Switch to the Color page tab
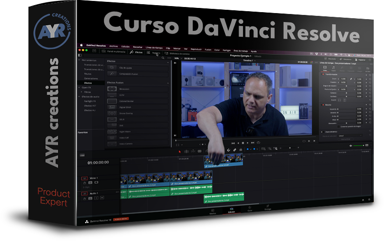The width and height of the screenshot is (384, 241). (x=249, y=209)
